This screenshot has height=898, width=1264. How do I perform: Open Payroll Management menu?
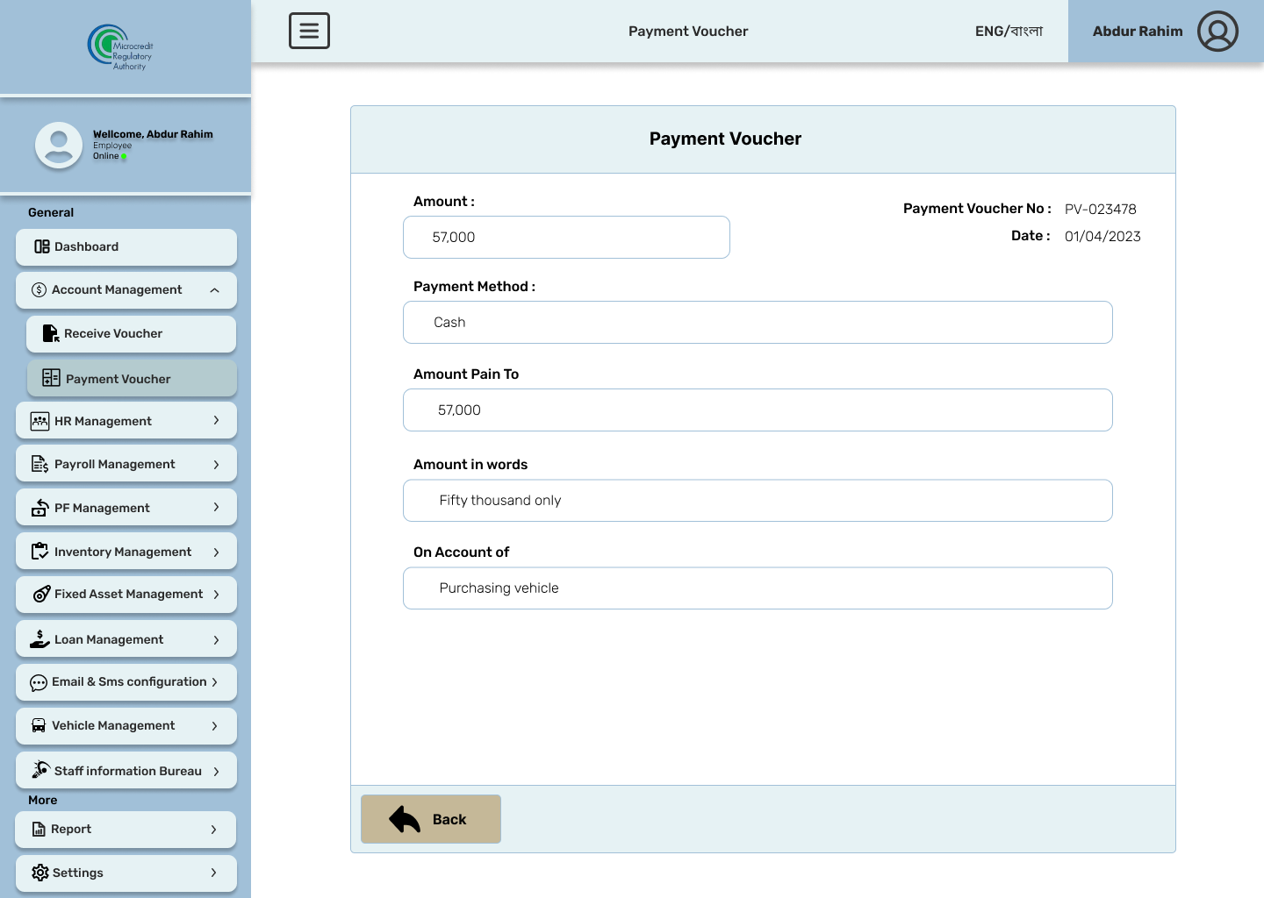click(126, 464)
